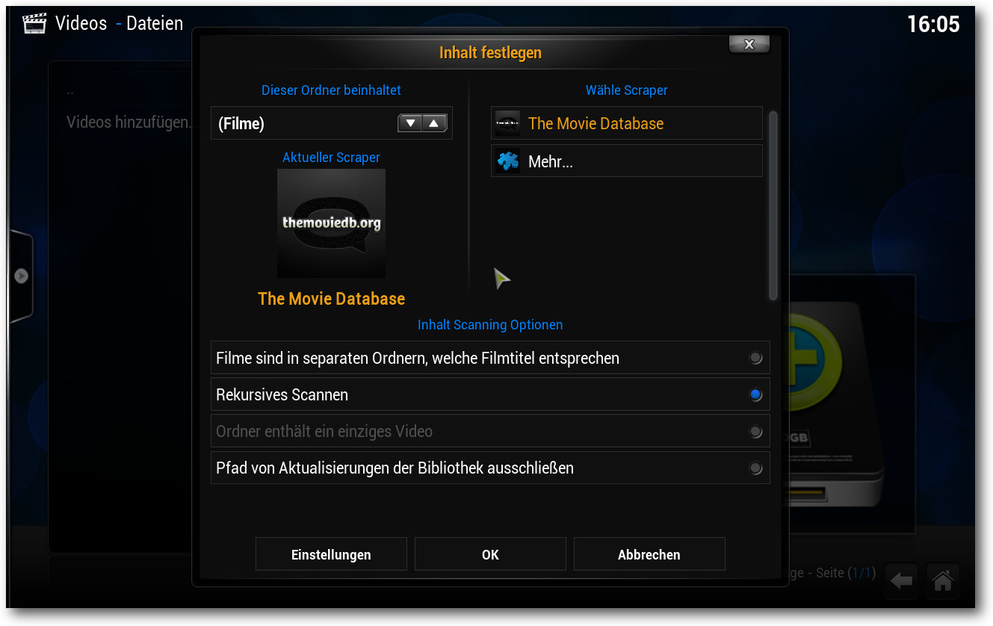Click the Abbrechen button
Image resolution: width=993 pixels, height=626 pixels.
(649, 554)
